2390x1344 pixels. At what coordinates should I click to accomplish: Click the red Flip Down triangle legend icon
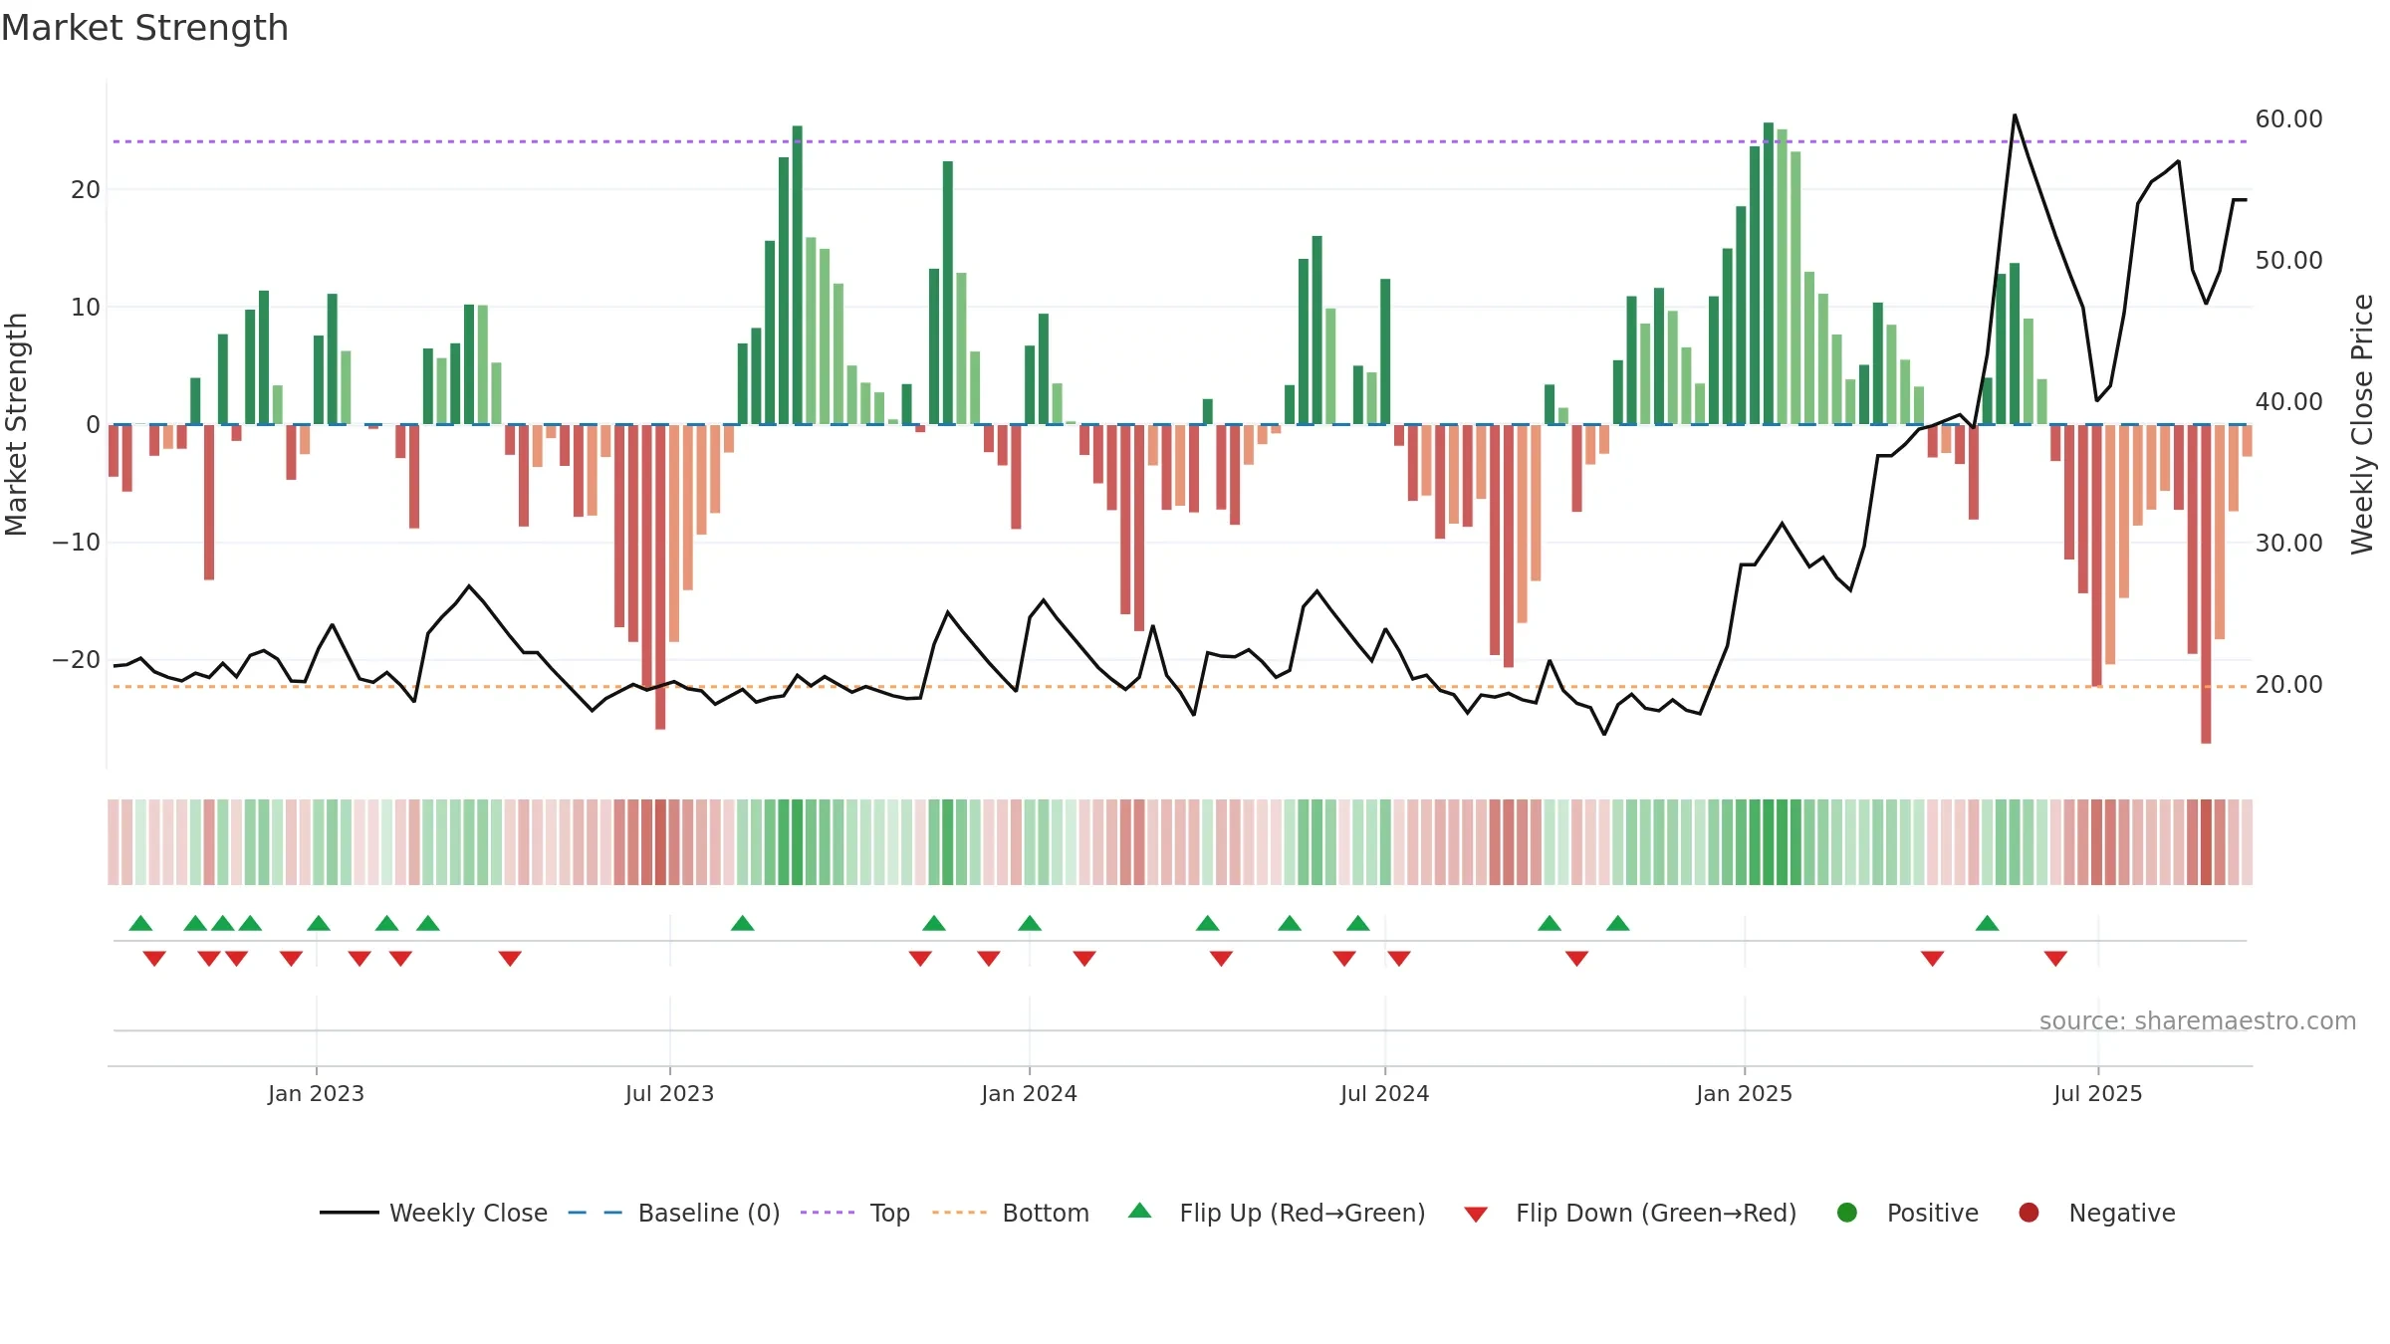pyautogui.click(x=1476, y=1214)
